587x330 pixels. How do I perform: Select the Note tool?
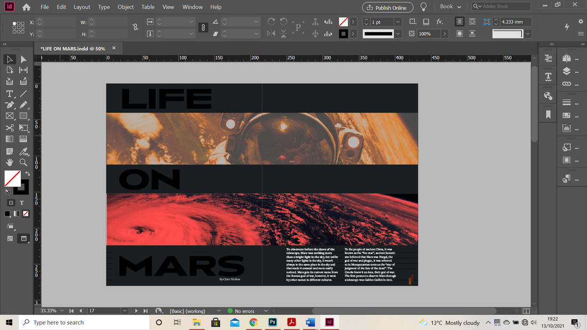(x=10, y=151)
